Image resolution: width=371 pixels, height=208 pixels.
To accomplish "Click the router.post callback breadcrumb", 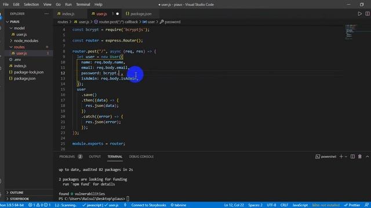I will point(116,22).
